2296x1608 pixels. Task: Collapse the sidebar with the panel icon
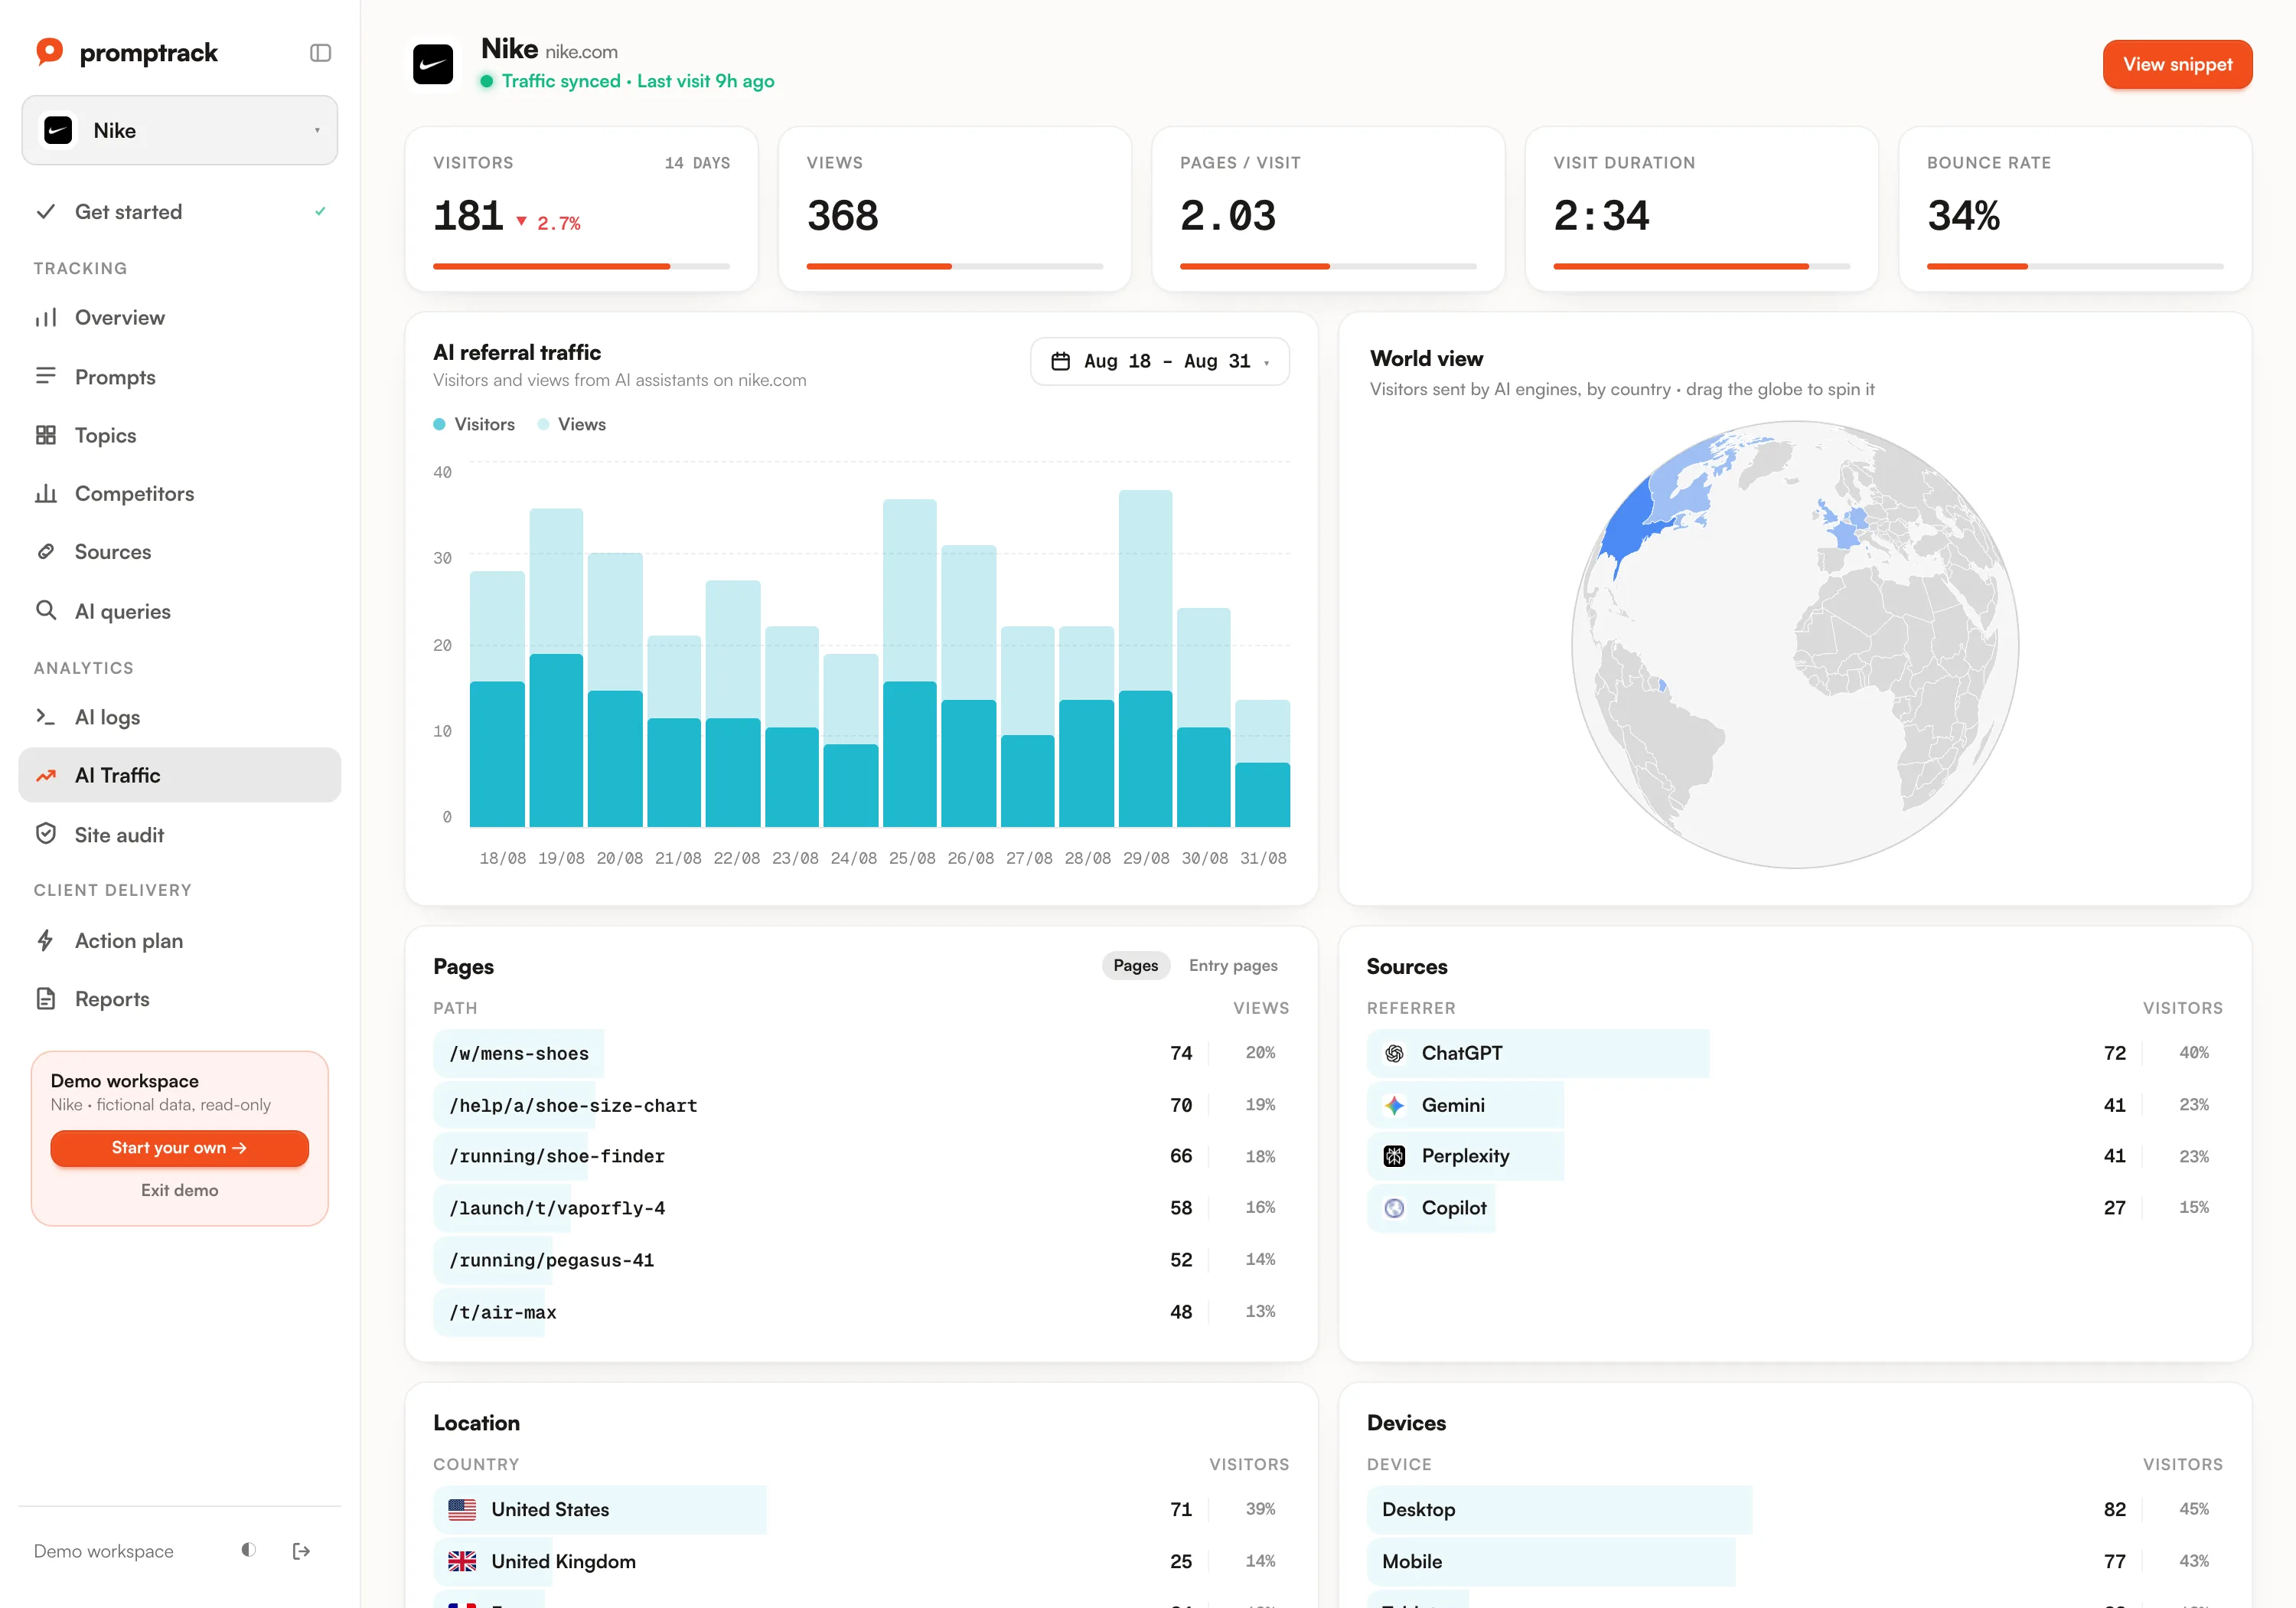coord(320,53)
